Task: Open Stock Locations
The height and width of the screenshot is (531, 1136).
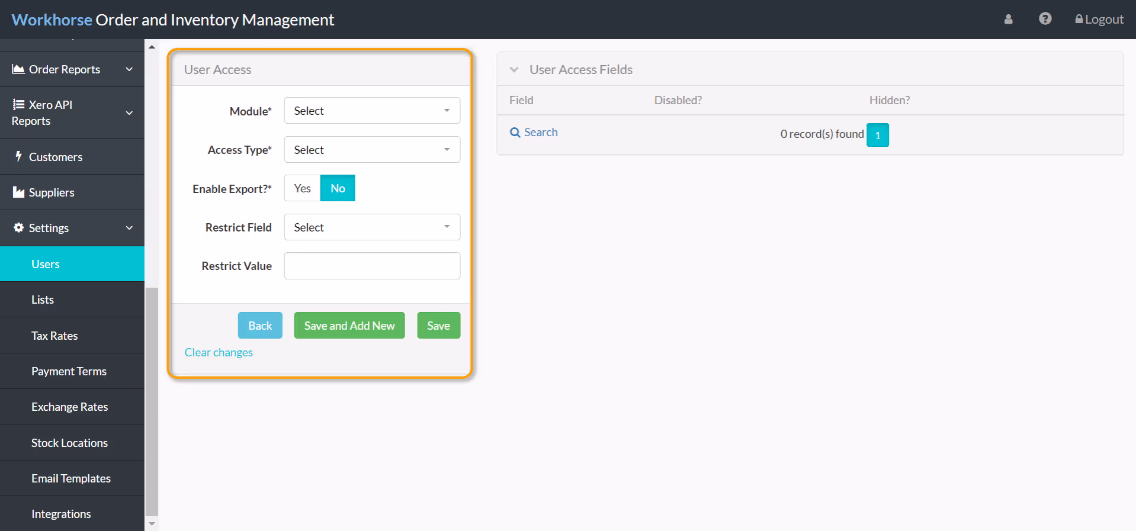Action: 72,443
